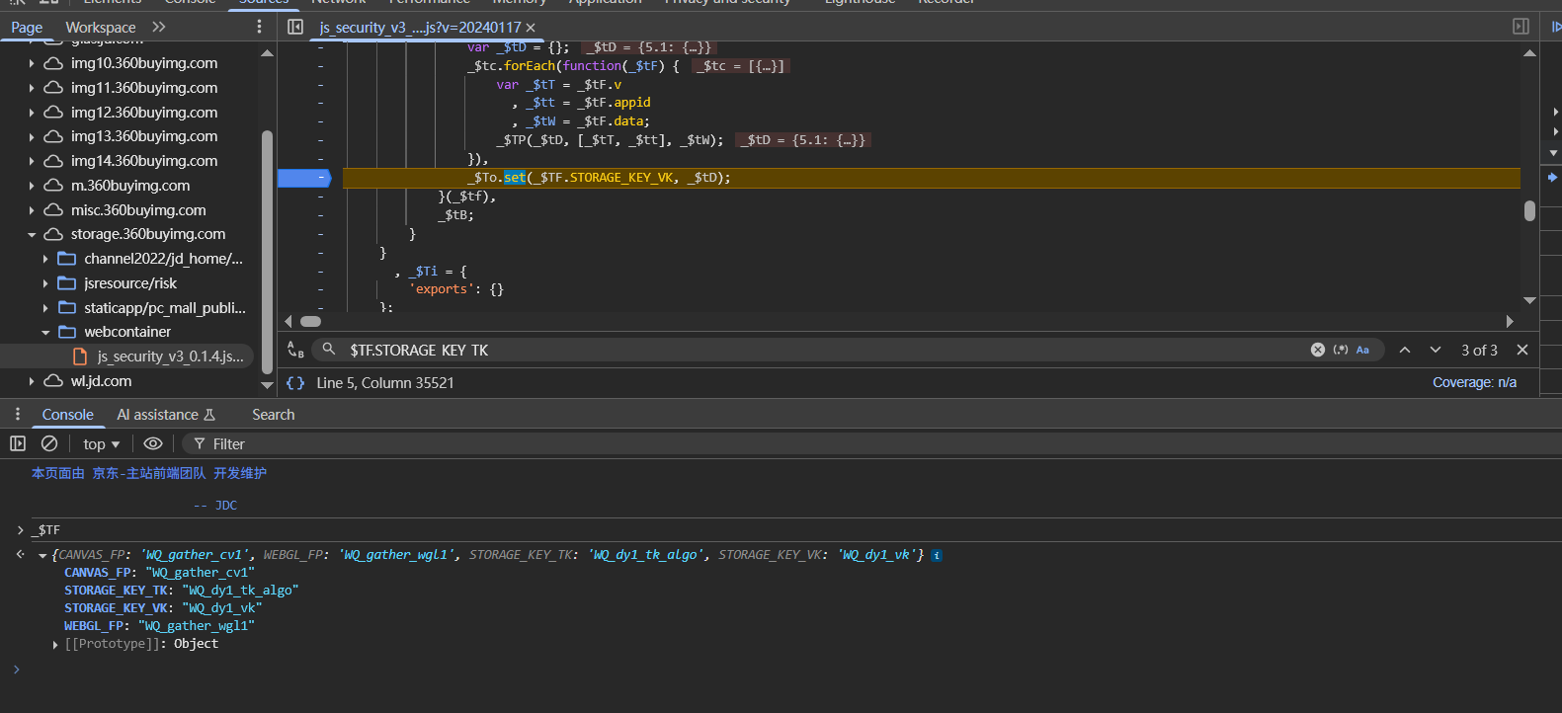
Task: Click the Coverage: n/a link
Action: point(1474,382)
